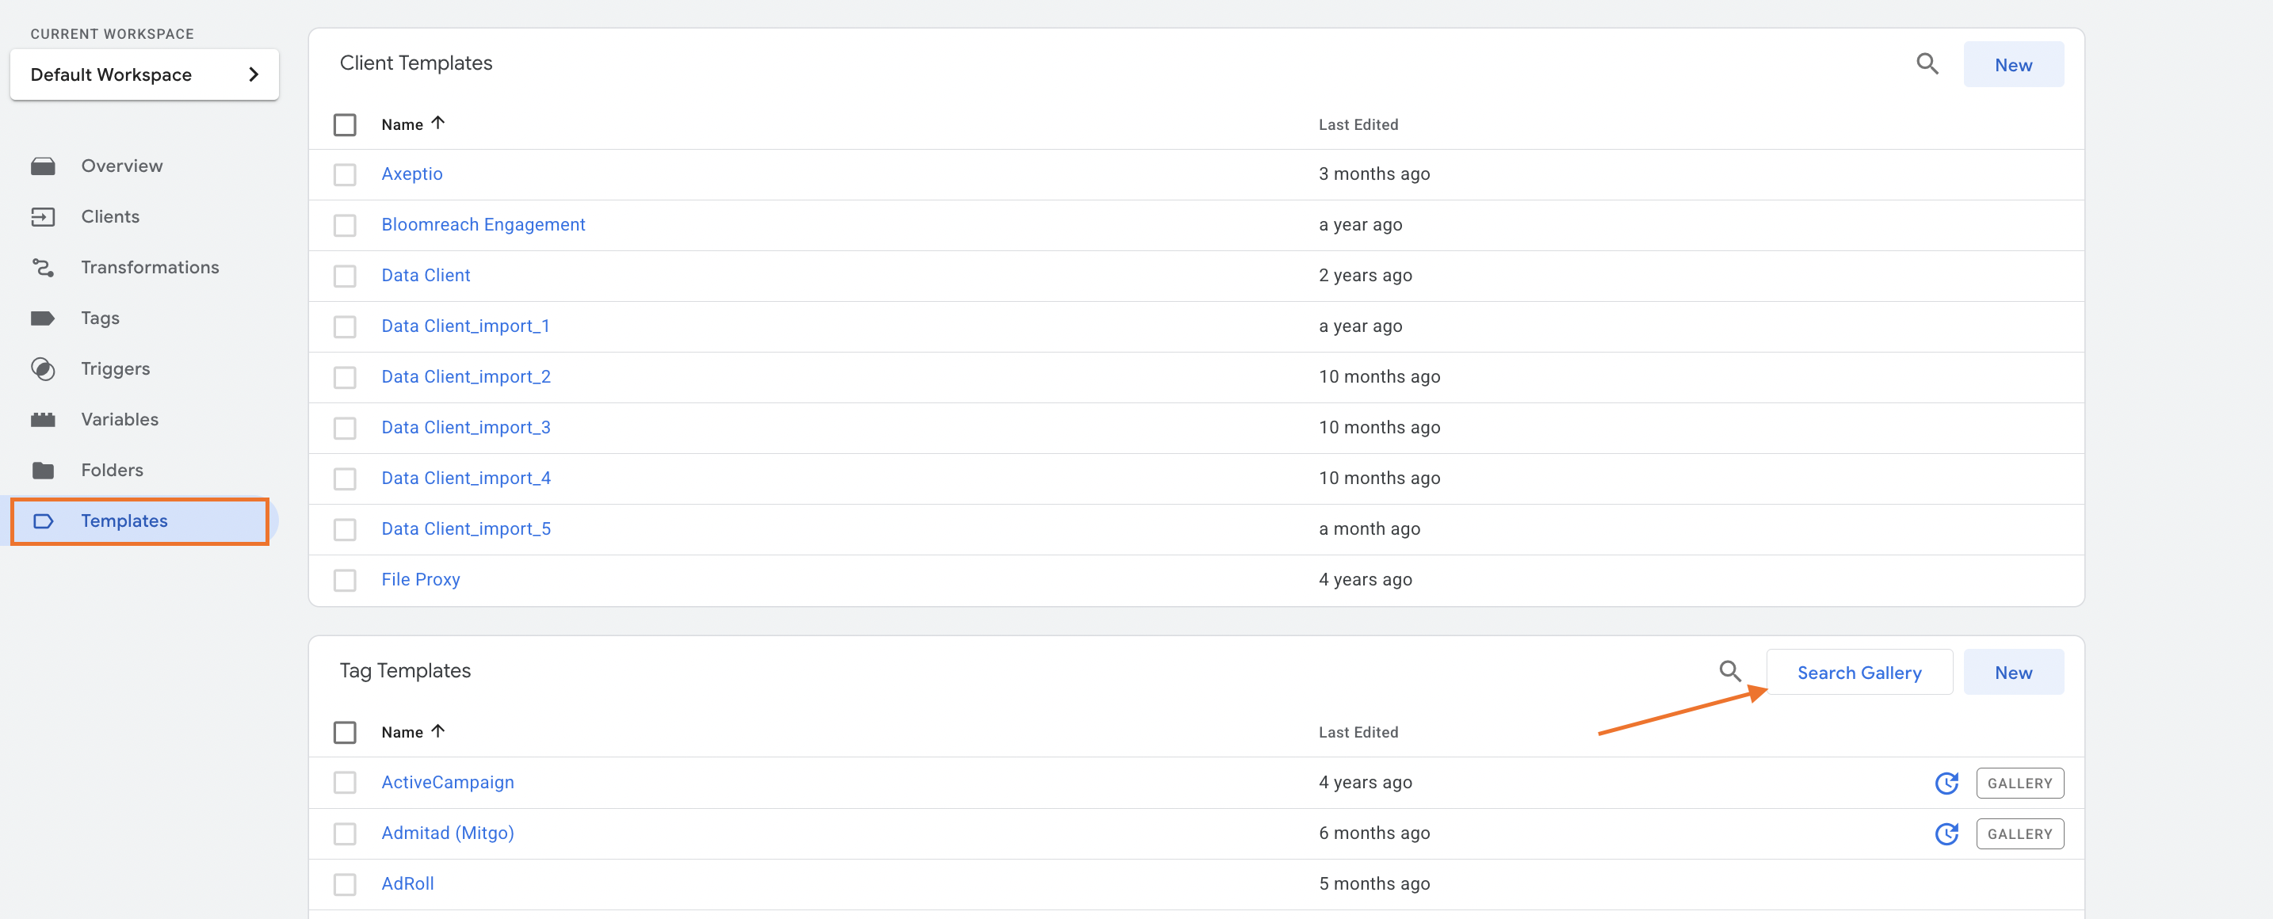Open Bloomreach Engagement template
This screenshot has height=919, width=2273.
483,225
